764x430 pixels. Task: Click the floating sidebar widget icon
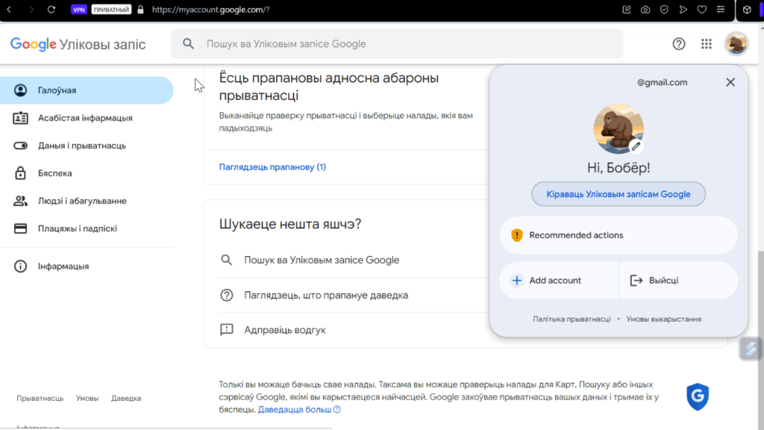751,349
